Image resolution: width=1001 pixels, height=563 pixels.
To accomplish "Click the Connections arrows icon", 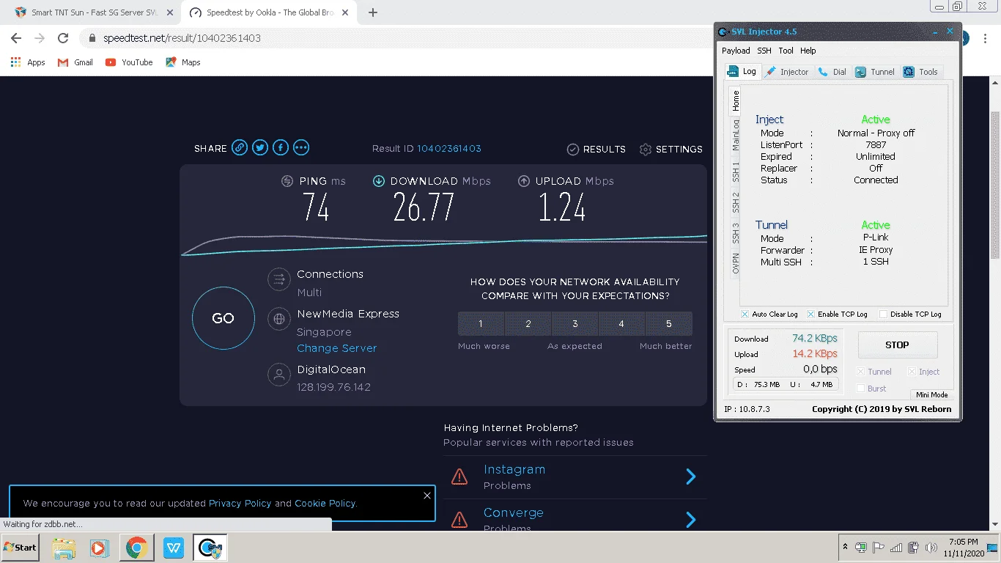I will (x=278, y=279).
